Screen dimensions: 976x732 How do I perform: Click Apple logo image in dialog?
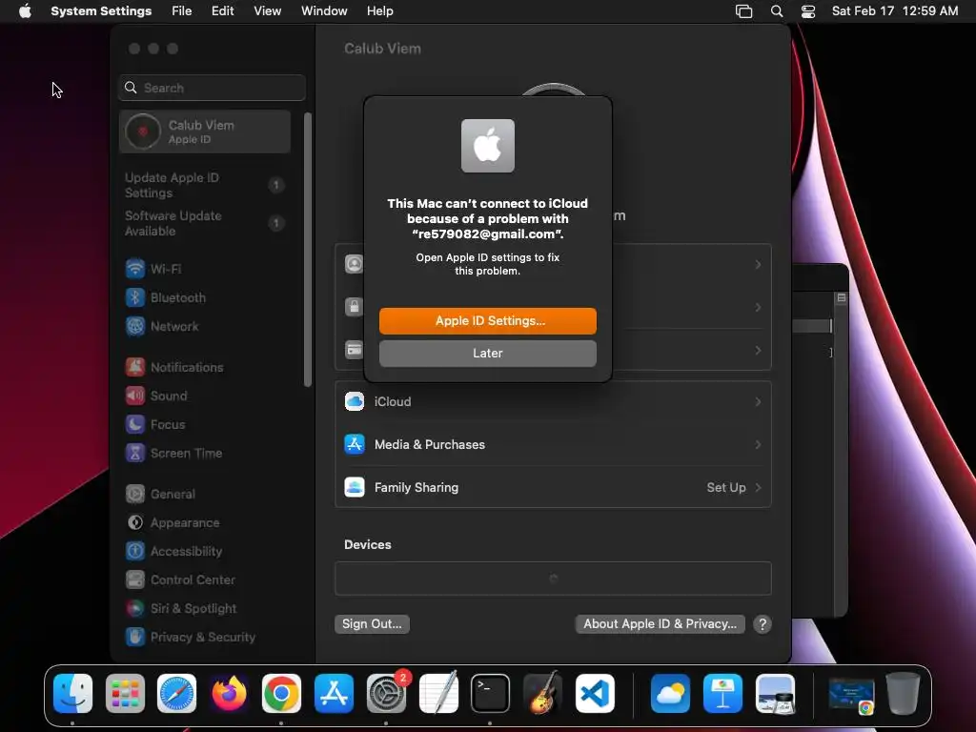click(487, 146)
